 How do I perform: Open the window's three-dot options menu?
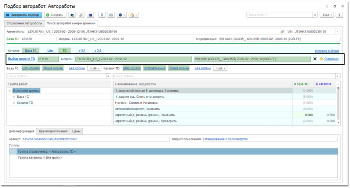[327, 6]
